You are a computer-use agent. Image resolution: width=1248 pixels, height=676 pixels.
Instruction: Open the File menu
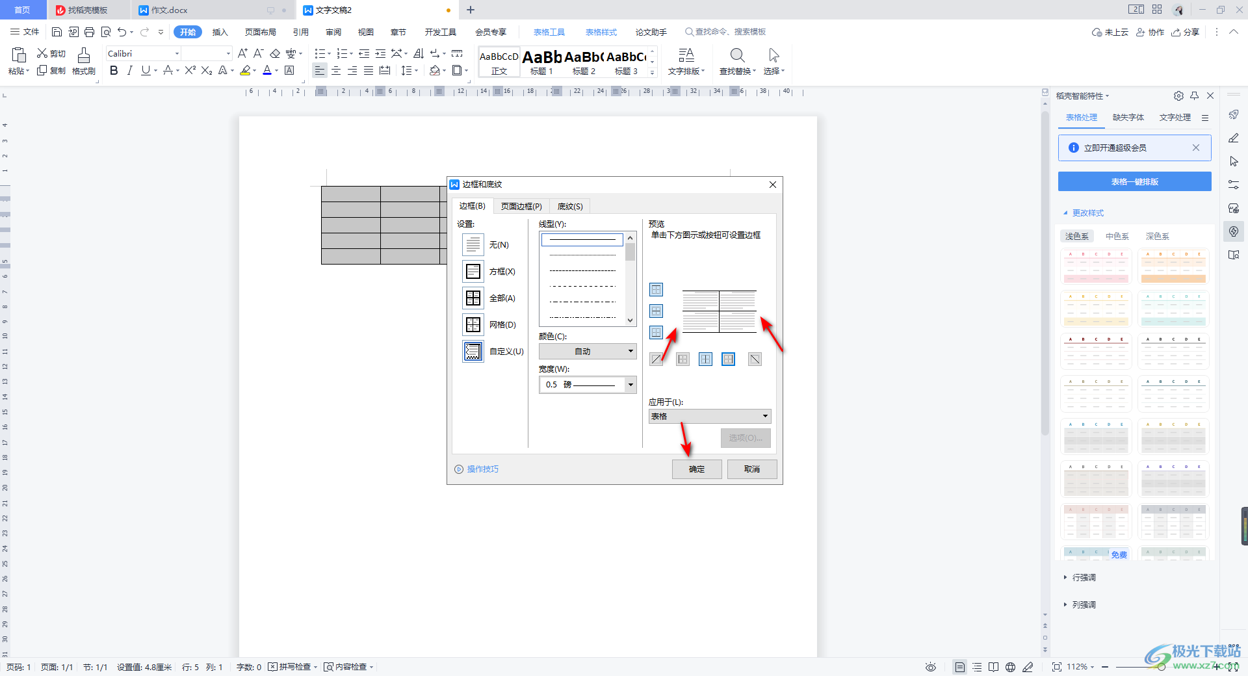coord(25,32)
